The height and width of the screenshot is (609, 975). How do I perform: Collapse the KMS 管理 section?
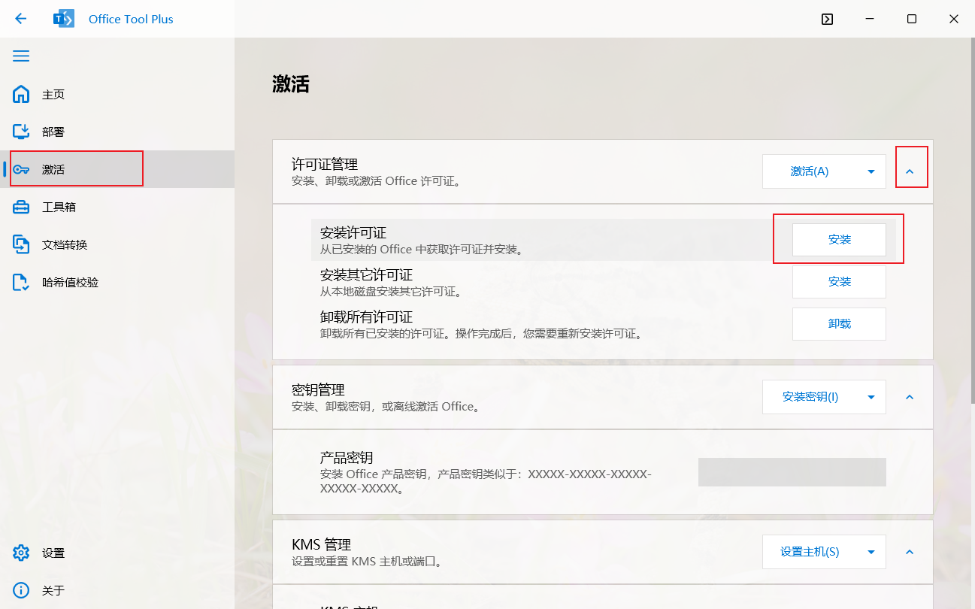(x=910, y=552)
